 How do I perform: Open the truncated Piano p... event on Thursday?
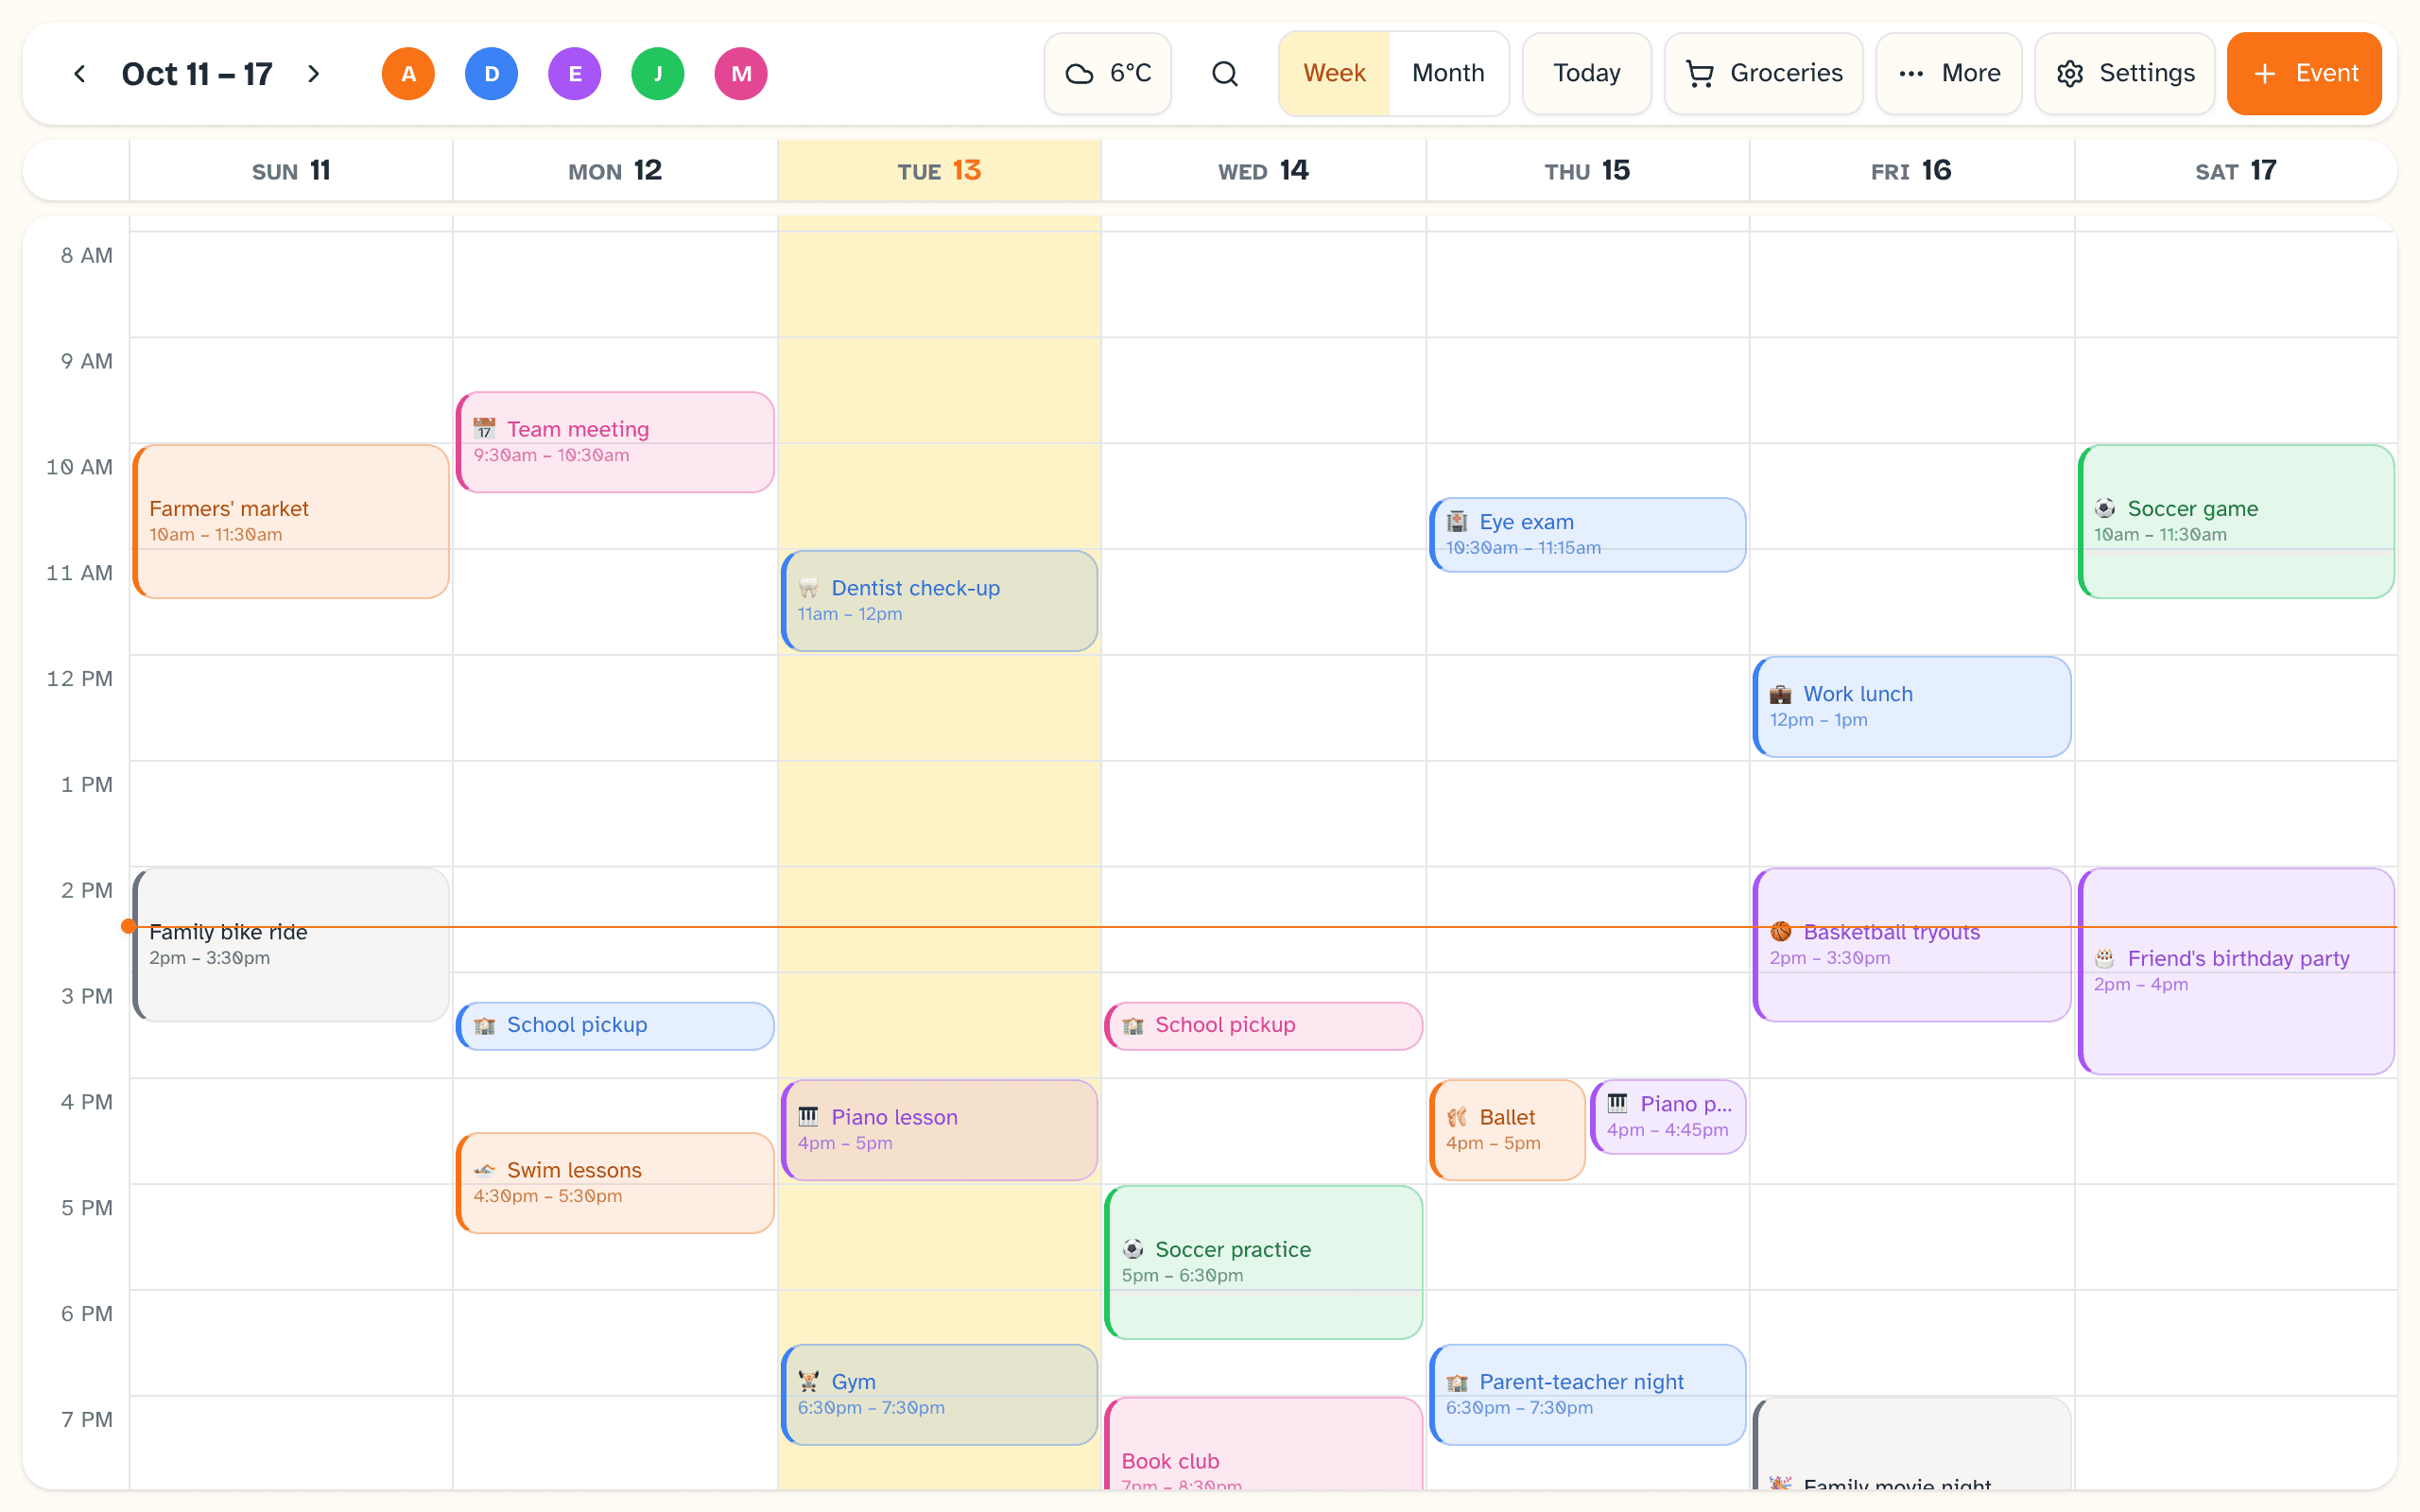(1668, 1117)
